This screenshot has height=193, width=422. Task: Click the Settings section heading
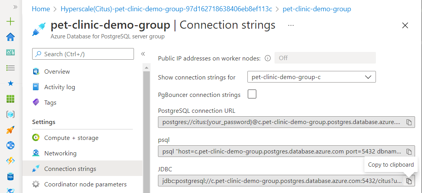[x=44, y=122]
